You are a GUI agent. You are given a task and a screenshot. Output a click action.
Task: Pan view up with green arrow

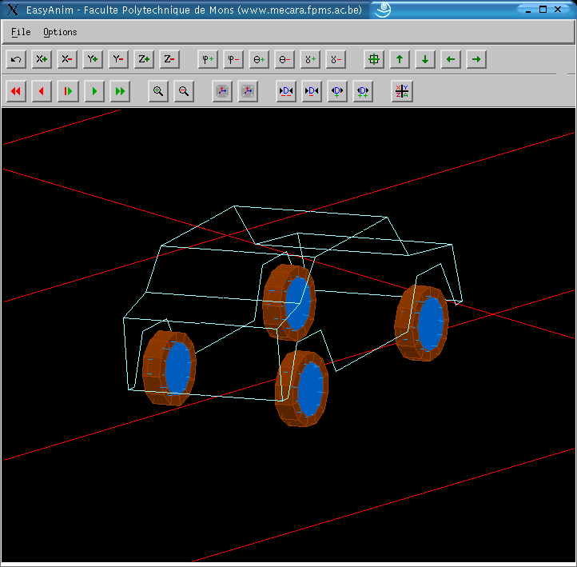[400, 59]
